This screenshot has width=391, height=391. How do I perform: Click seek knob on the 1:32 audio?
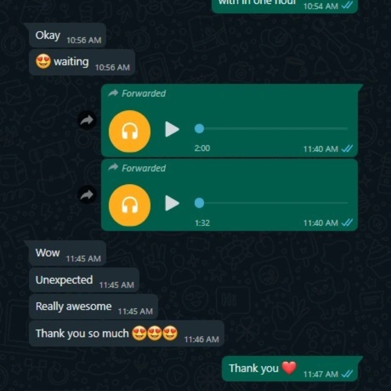tap(199, 203)
